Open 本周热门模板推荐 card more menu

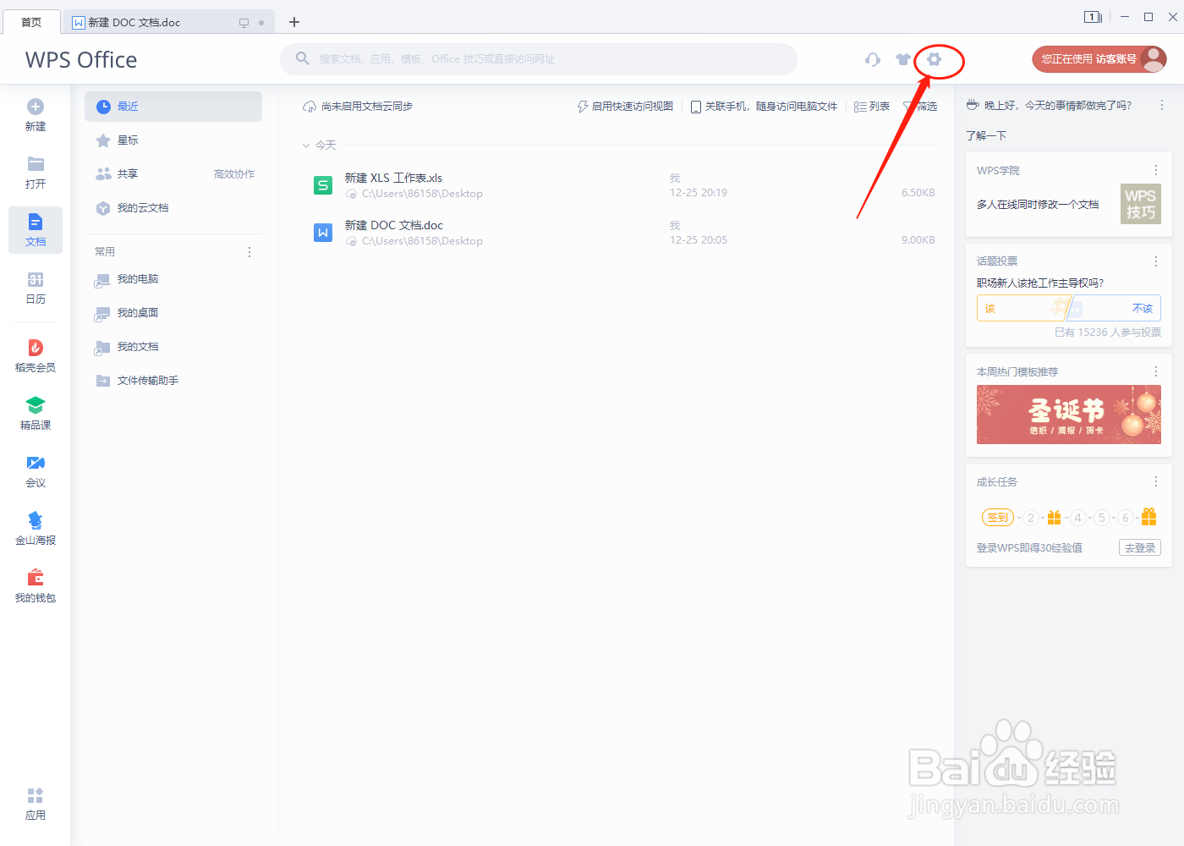pyautogui.click(x=1156, y=371)
